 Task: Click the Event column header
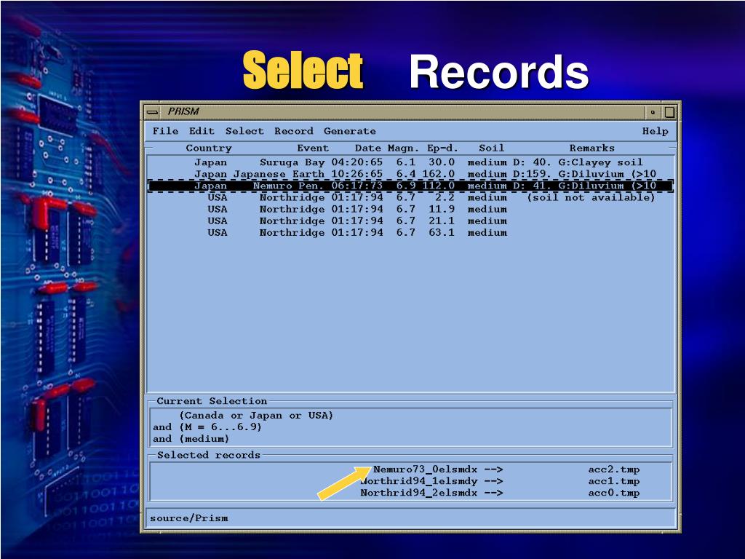tap(313, 148)
